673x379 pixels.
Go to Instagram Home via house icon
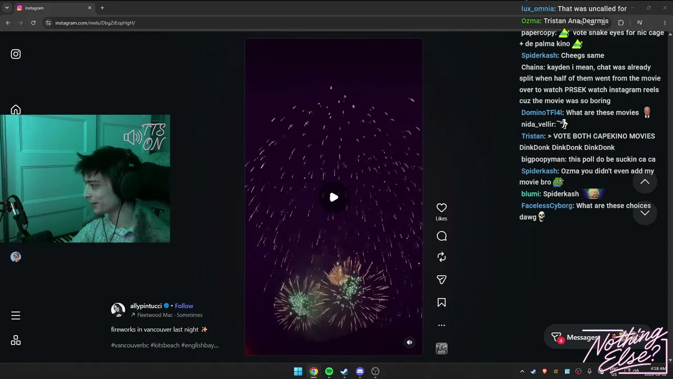click(x=16, y=109)
